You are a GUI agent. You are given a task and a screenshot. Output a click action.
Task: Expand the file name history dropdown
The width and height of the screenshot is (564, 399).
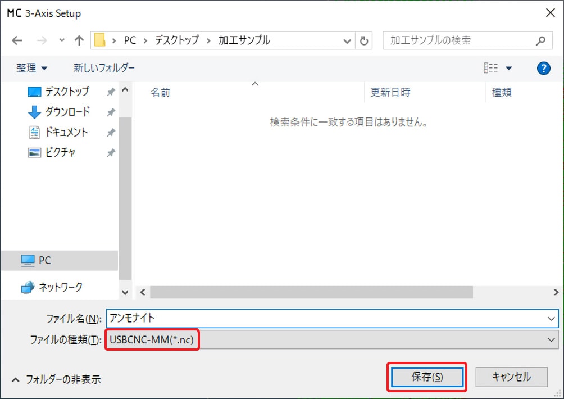[x=552, y=318]
